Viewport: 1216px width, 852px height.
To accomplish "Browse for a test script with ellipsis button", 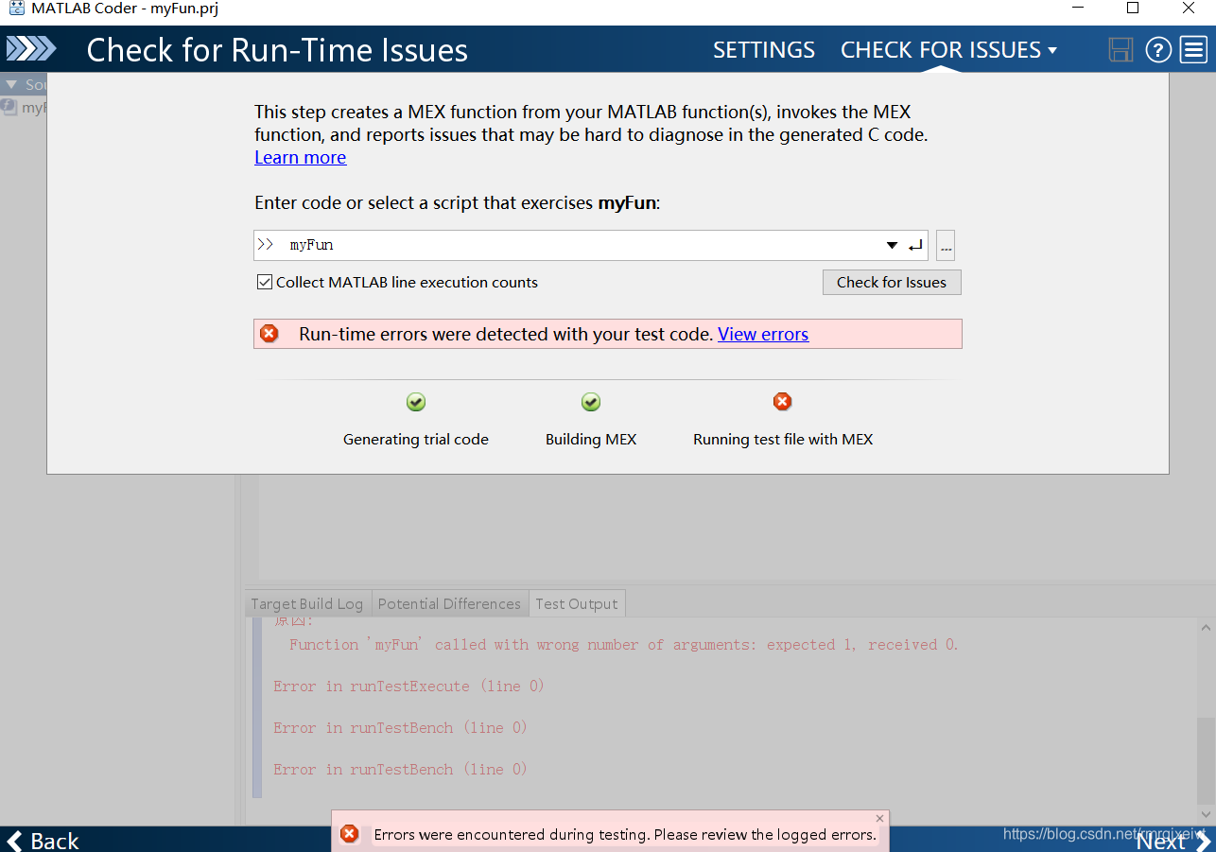I will coord(946,246).
